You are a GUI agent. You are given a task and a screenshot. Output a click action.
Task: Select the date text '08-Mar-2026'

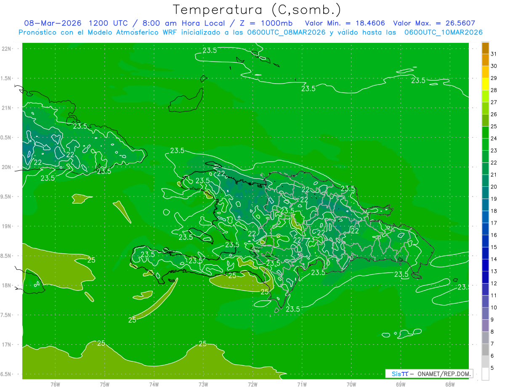53,23
